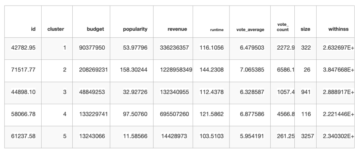Select runtime value 103.5103

[x=212, y=136]
